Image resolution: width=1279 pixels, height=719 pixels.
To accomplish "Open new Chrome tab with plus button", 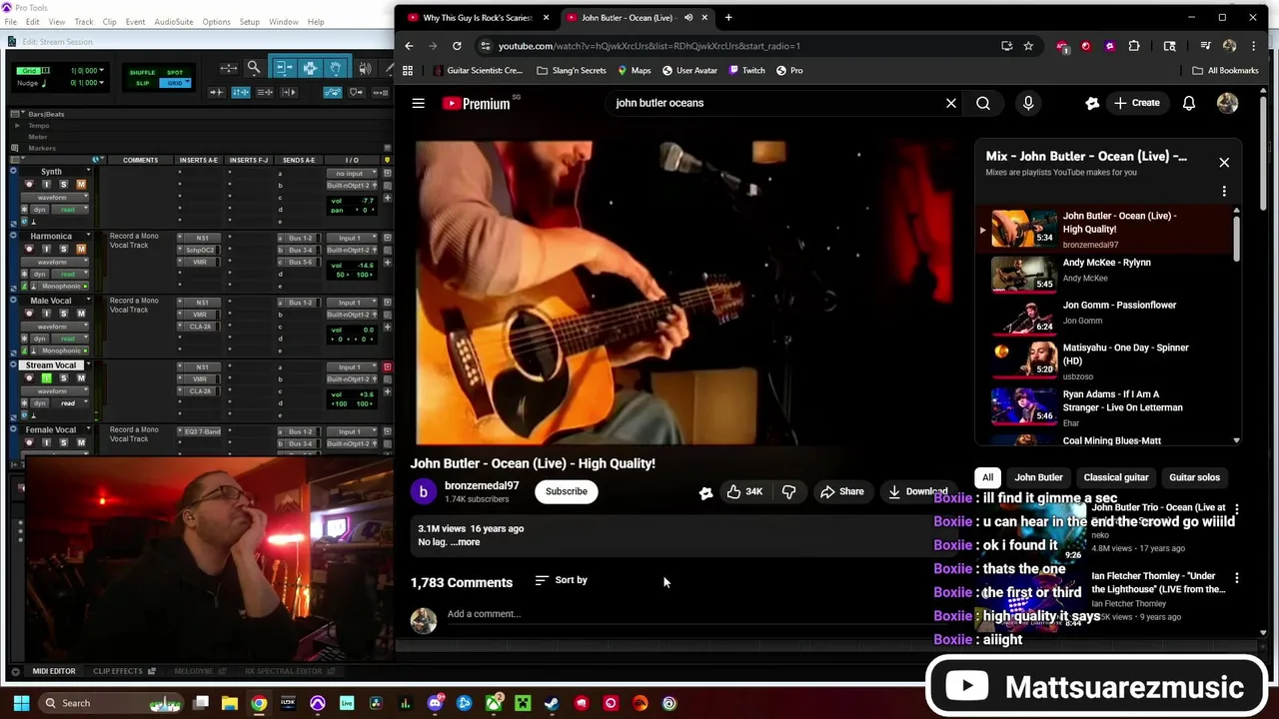I will pos(728,17).
